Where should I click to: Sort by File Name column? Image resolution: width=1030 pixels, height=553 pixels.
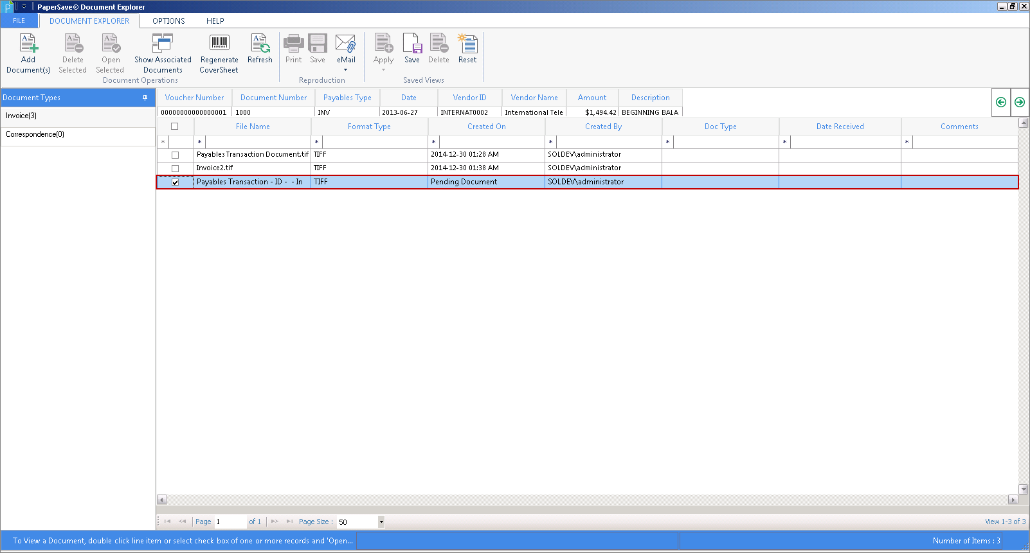click(x=253, y=127)
